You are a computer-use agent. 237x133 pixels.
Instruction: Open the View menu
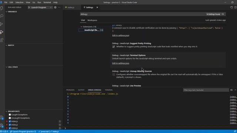pyautogui.click(x=28, y=3)
